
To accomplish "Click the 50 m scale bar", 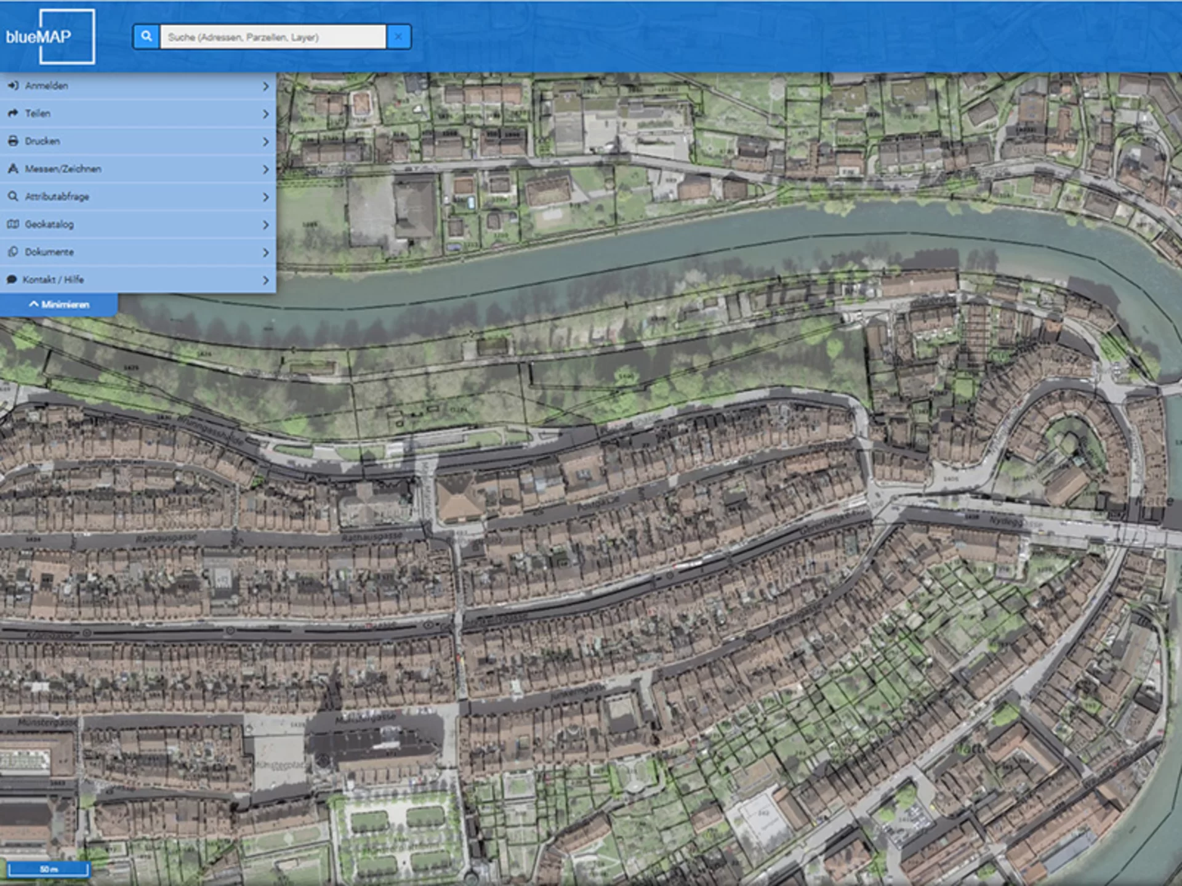I will (x=49, y=869).
